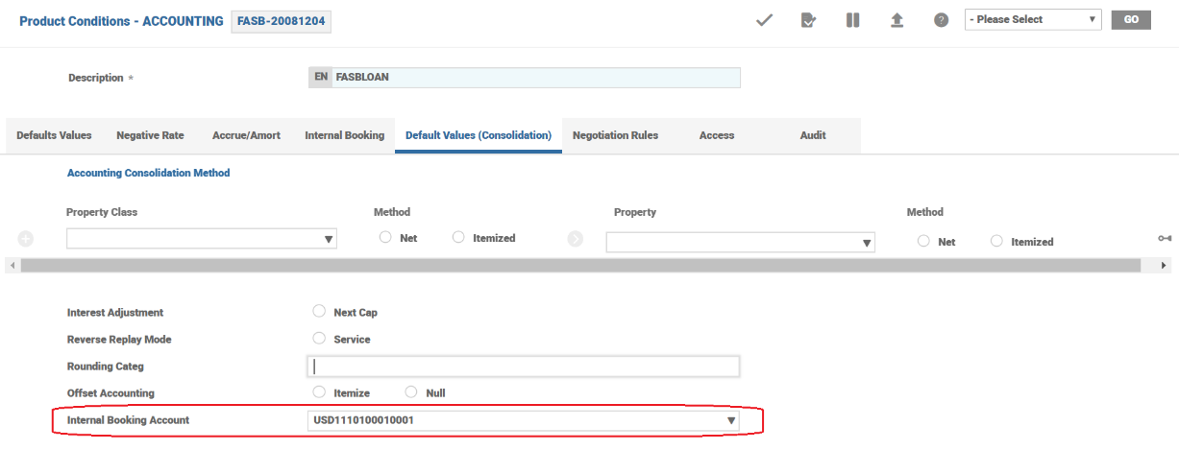Image resolution: width=1179 pixels, height=450 pixels.
Task: Click the Rounding Categ input field
Action: (x=522, y=367)
